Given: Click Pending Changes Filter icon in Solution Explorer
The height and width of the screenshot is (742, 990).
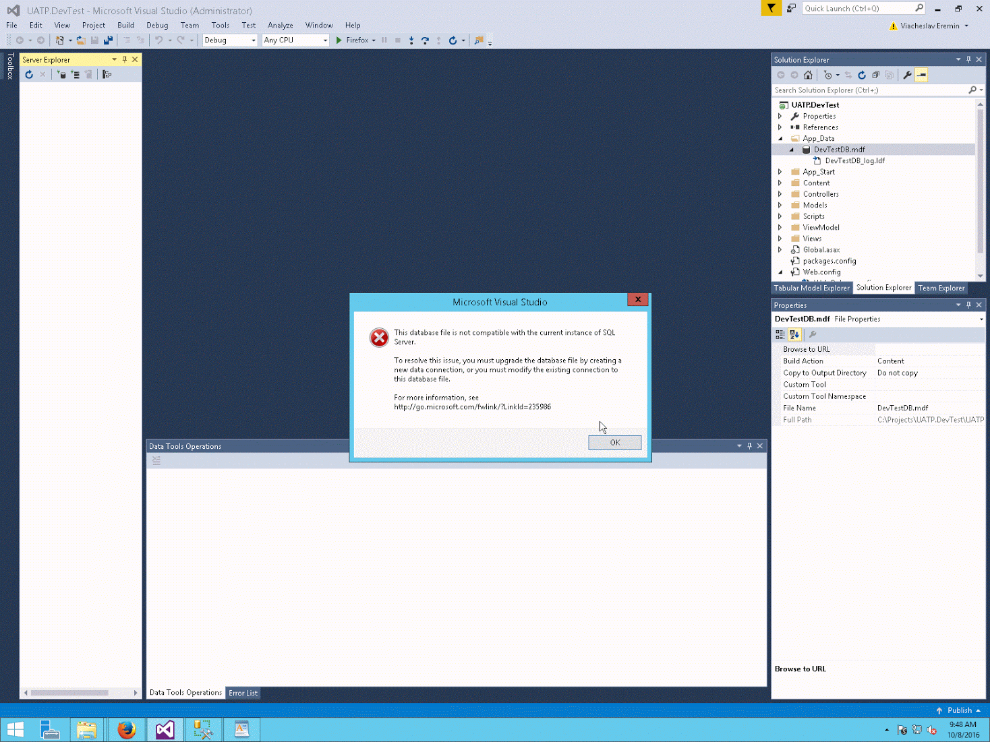Looking at the screenshot, I should tap(828, 75).
